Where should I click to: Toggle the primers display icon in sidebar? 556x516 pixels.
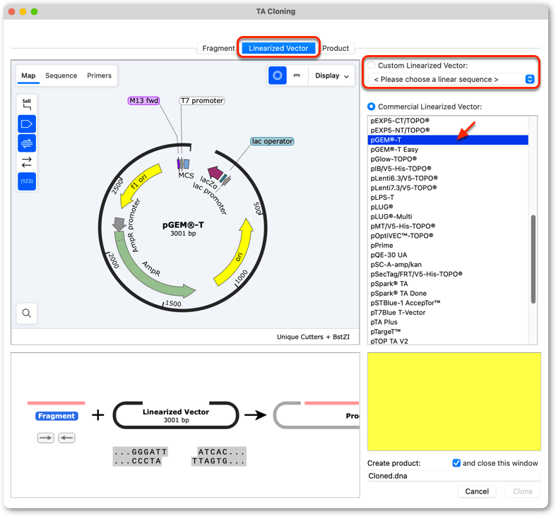(x=27, y=143)
